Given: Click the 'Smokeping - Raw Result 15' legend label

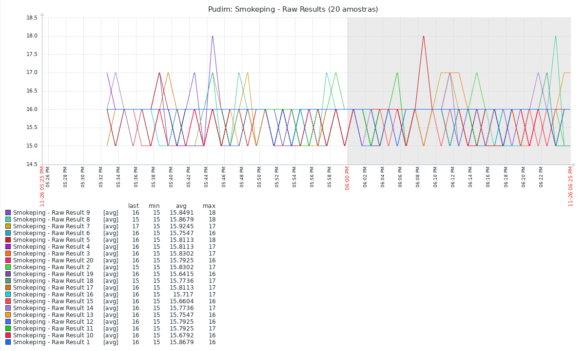Looking at the screenshot, I should pos(53,301).
